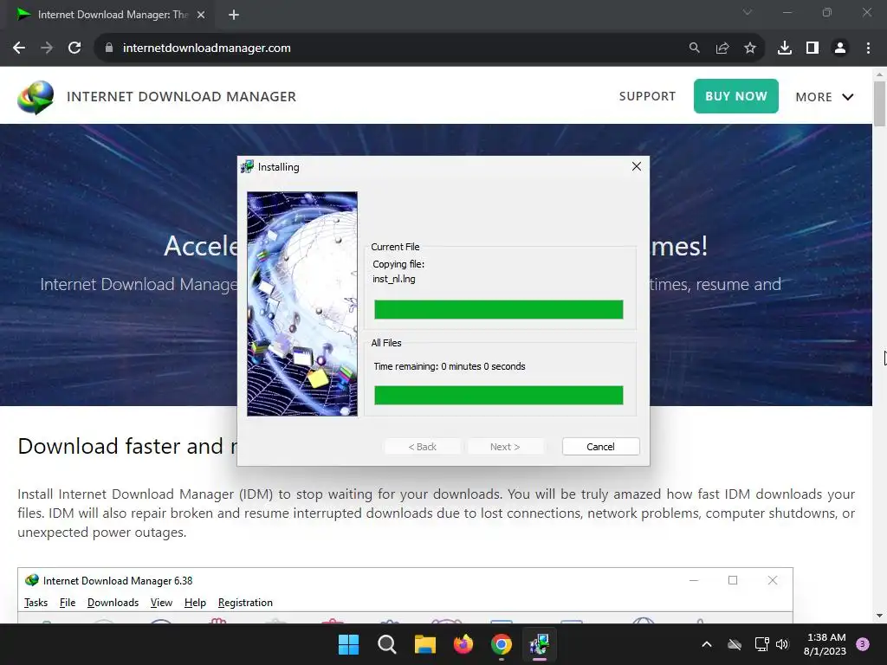
Task: Click the browser forward arrow
Action: [47, 48]
